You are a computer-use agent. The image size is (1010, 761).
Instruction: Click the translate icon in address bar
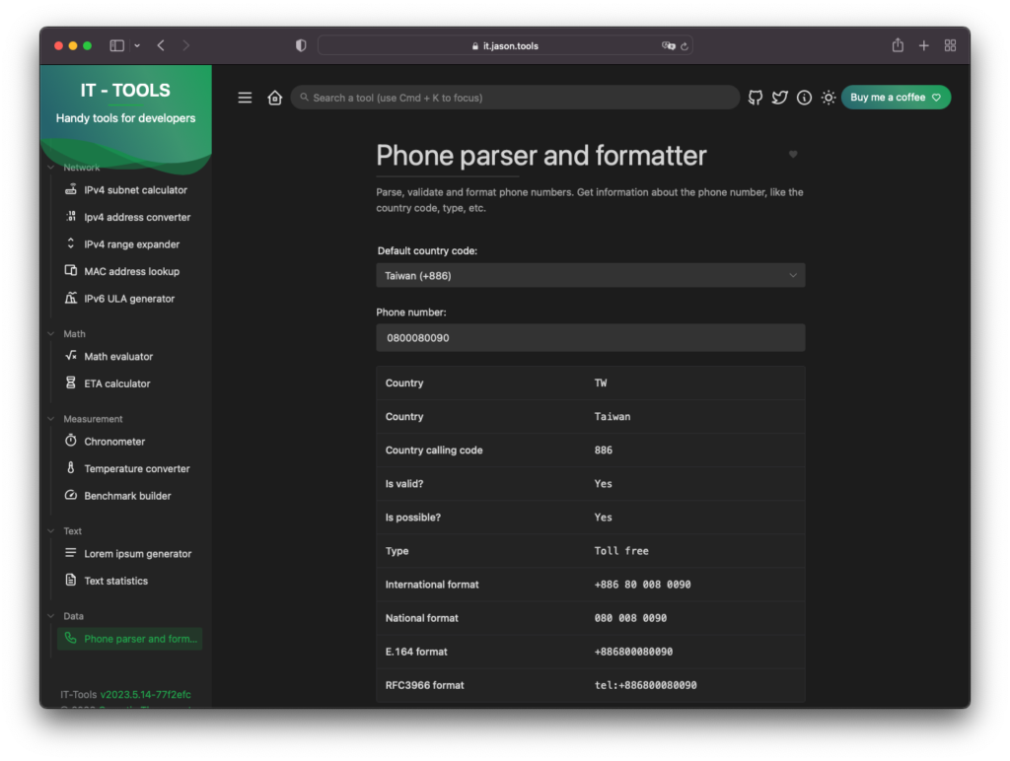(668, 45)
